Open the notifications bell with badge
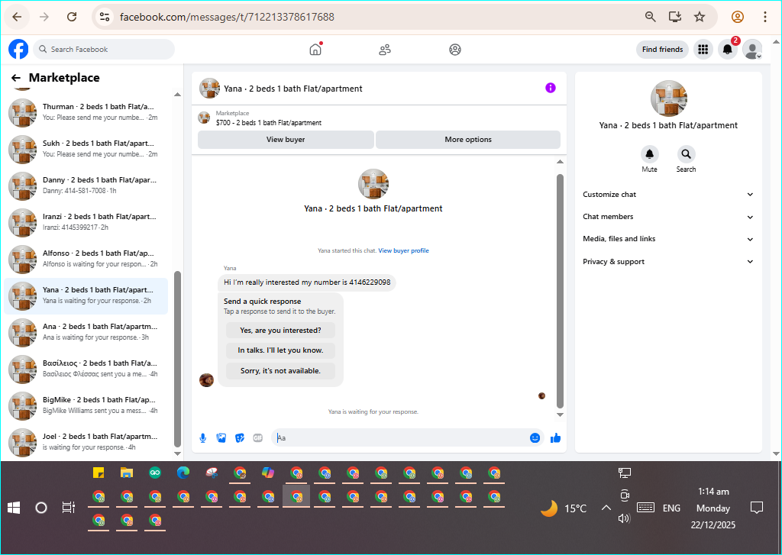The image size is (782, 555). 728,50
